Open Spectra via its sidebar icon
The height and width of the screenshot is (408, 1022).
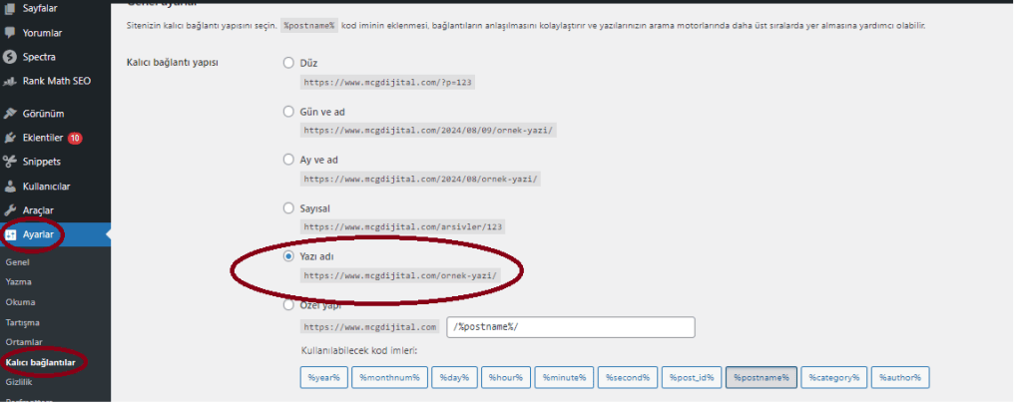tap(10, 57)
